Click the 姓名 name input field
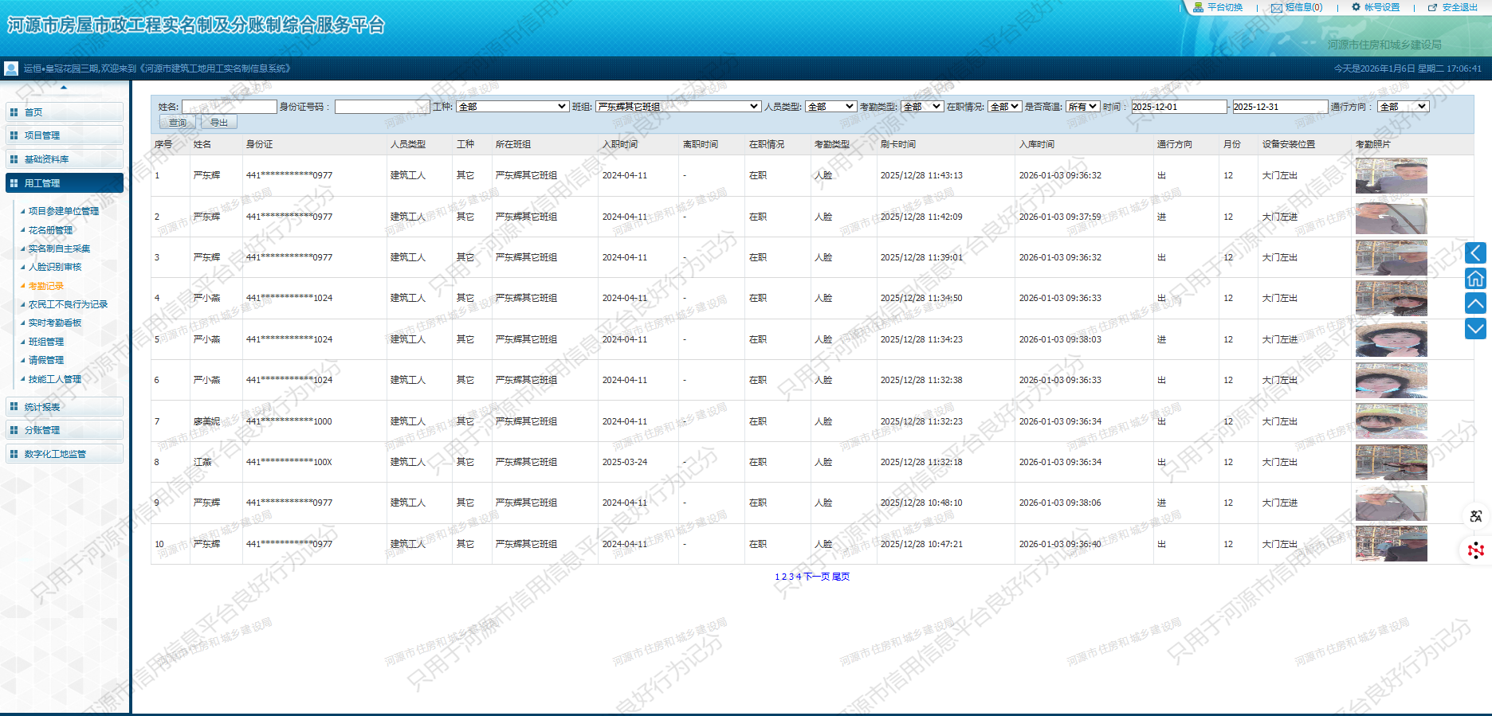 [230, 107]
